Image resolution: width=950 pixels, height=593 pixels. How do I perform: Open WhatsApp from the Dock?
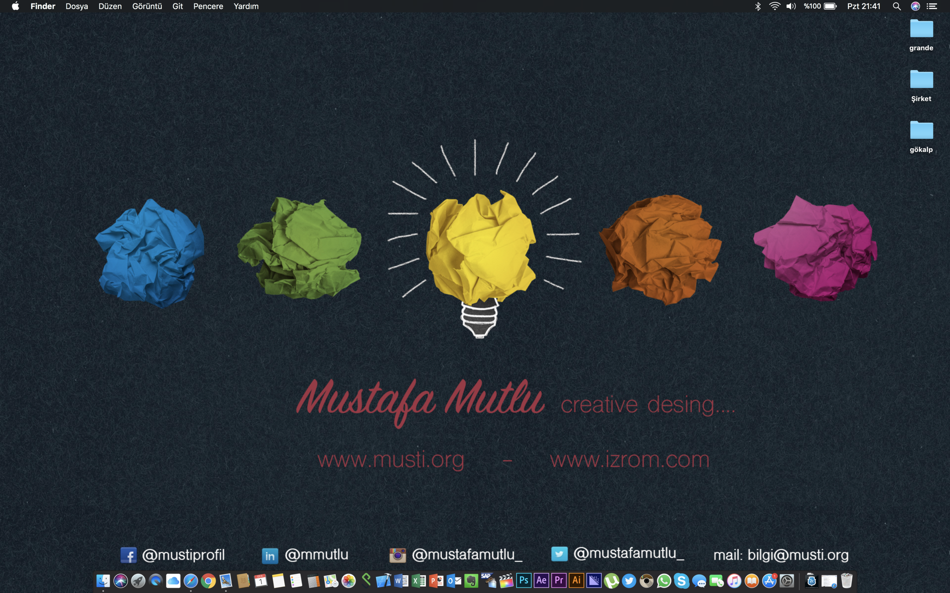pyautogui.click(x=664, y=581)
